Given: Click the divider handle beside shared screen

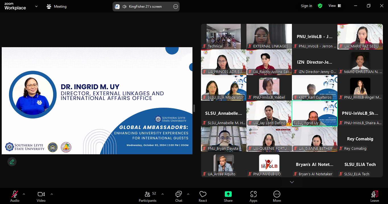Looking at the screenshot, I should 194,108.
